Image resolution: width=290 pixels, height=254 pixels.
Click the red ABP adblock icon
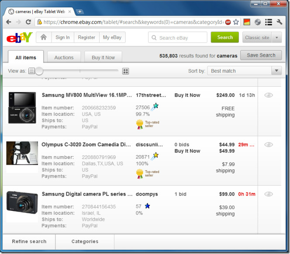click(x=228, y=22)
